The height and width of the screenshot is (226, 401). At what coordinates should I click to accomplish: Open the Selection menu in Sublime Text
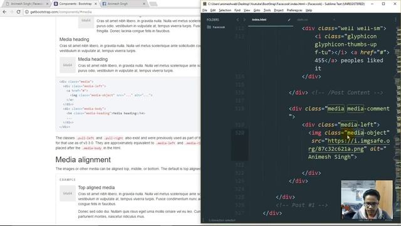[x=225, y=10]
